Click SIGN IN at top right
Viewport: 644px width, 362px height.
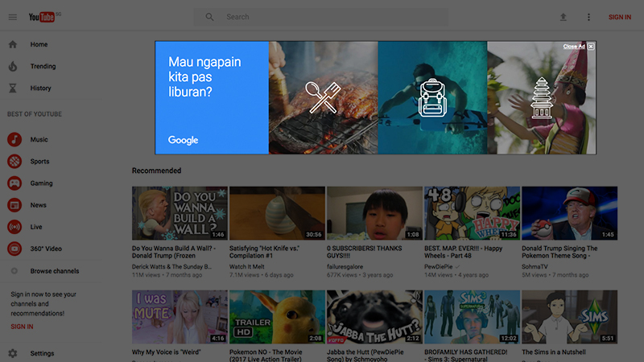coord(619,17)
